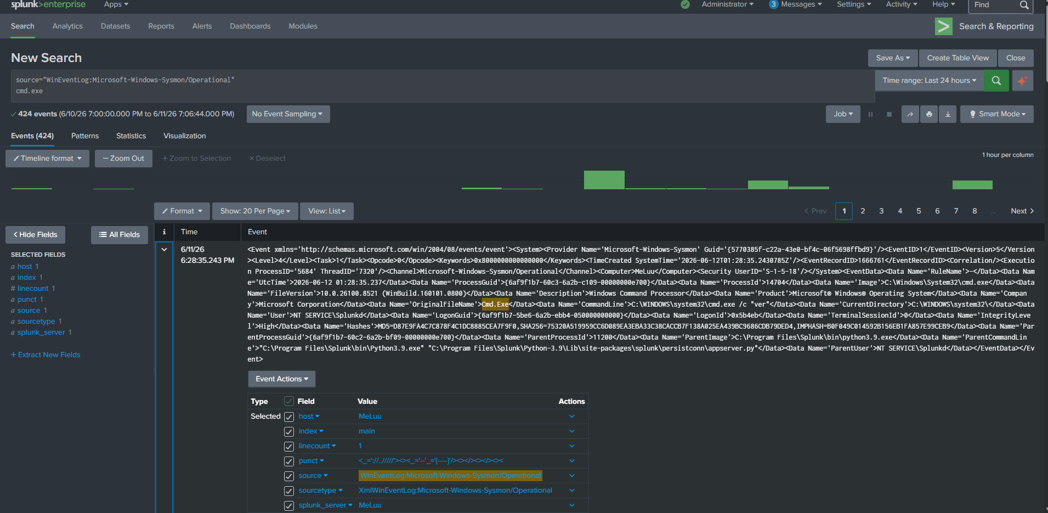Open actions chevron for linecount row
Image resolution: width=1048 pixels, height=513 pixels.
click(x=572, y=446)
